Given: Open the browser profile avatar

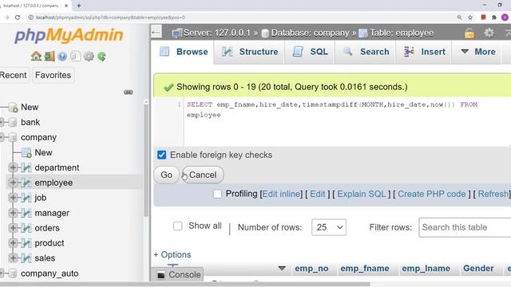Looking at the screenshot, I should coord(505,18).
